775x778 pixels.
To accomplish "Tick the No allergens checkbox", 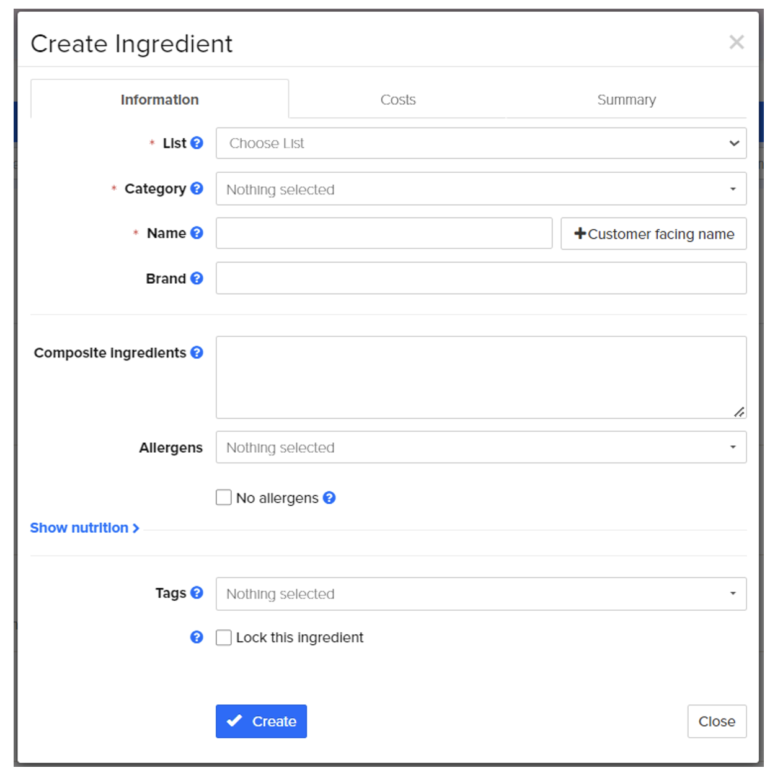I will coord(224,497).
